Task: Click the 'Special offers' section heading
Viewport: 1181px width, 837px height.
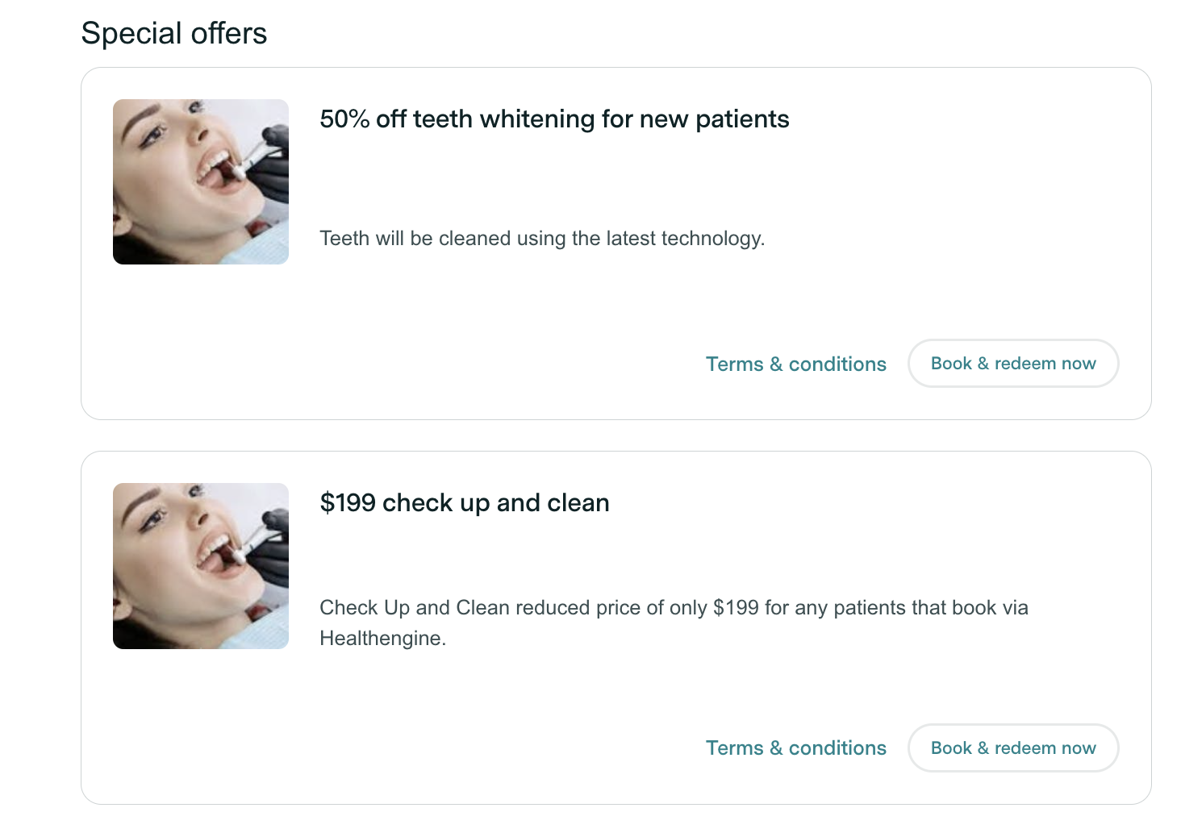Action: (x=173, y=34)
